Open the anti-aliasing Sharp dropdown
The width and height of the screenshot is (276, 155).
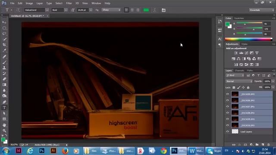[x=111, y=10]
